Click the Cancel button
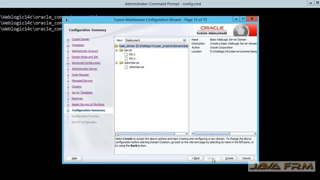320x180 pixels. pyautogui.click(x=246, y=158)
